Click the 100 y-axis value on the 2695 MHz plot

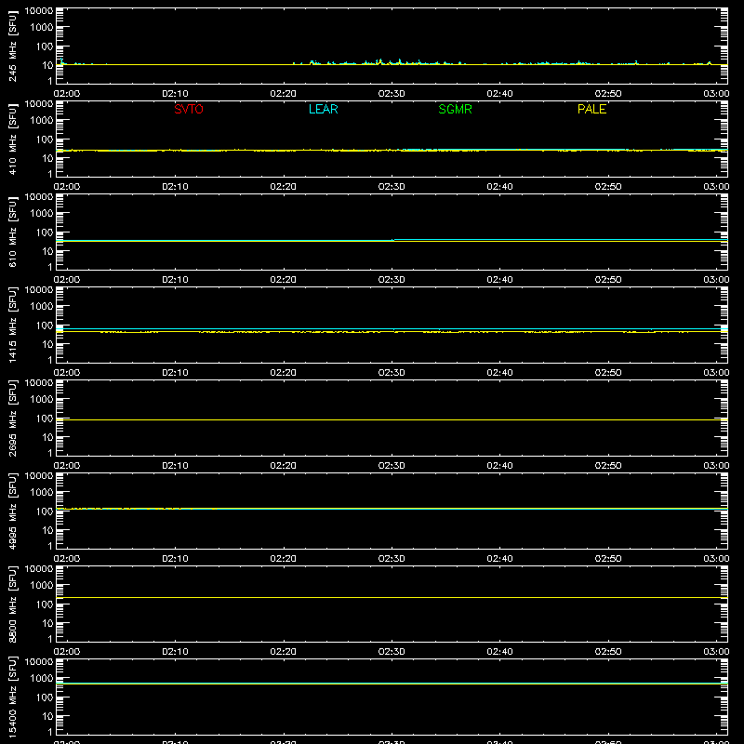pyautogui.click(x=45, y=418)
